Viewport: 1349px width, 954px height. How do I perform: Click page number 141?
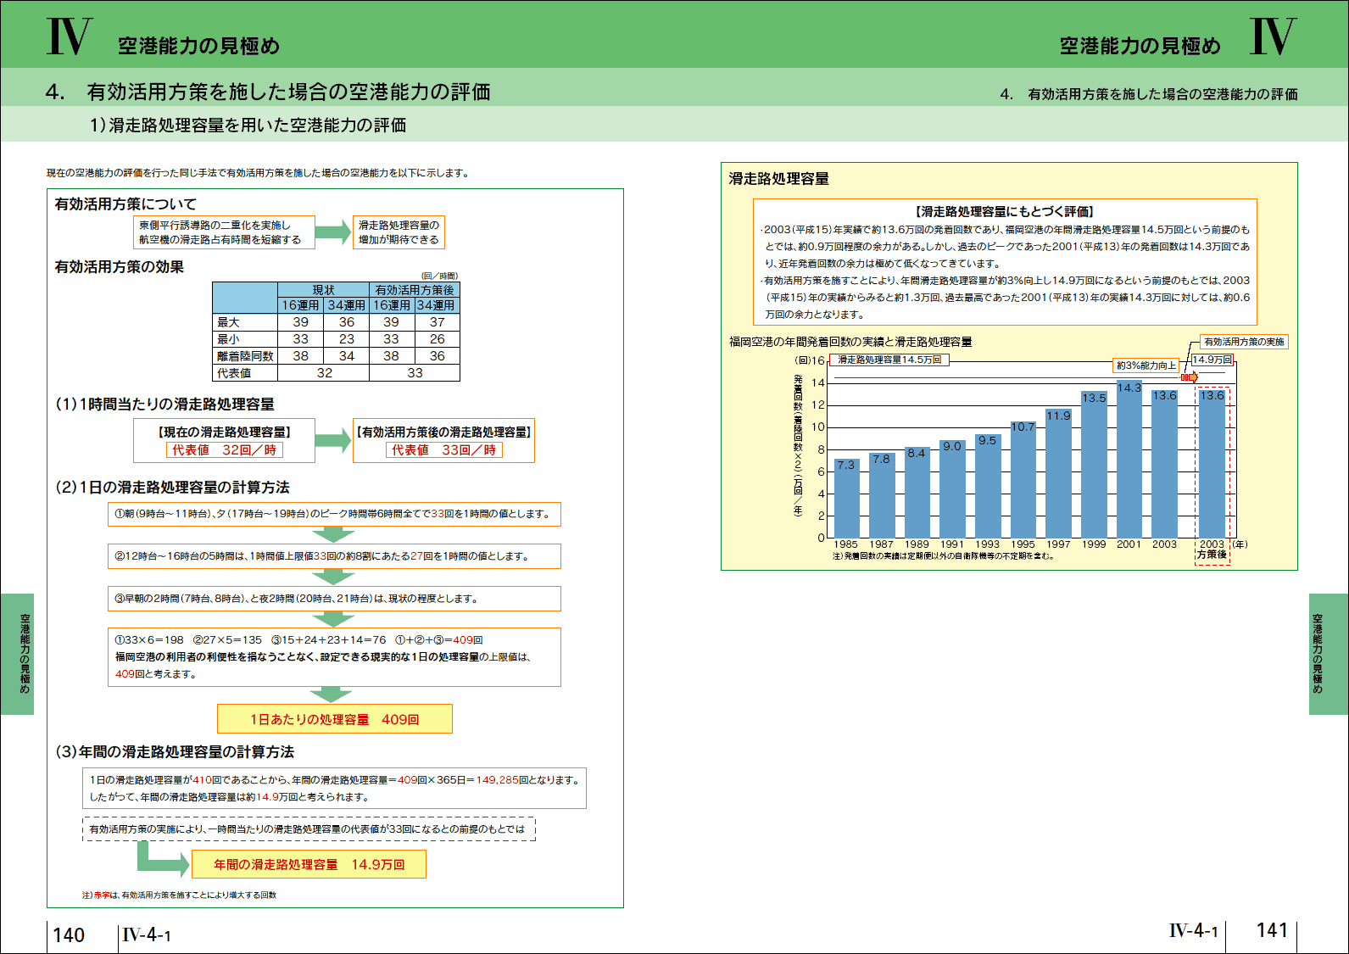pos(1272,931)
